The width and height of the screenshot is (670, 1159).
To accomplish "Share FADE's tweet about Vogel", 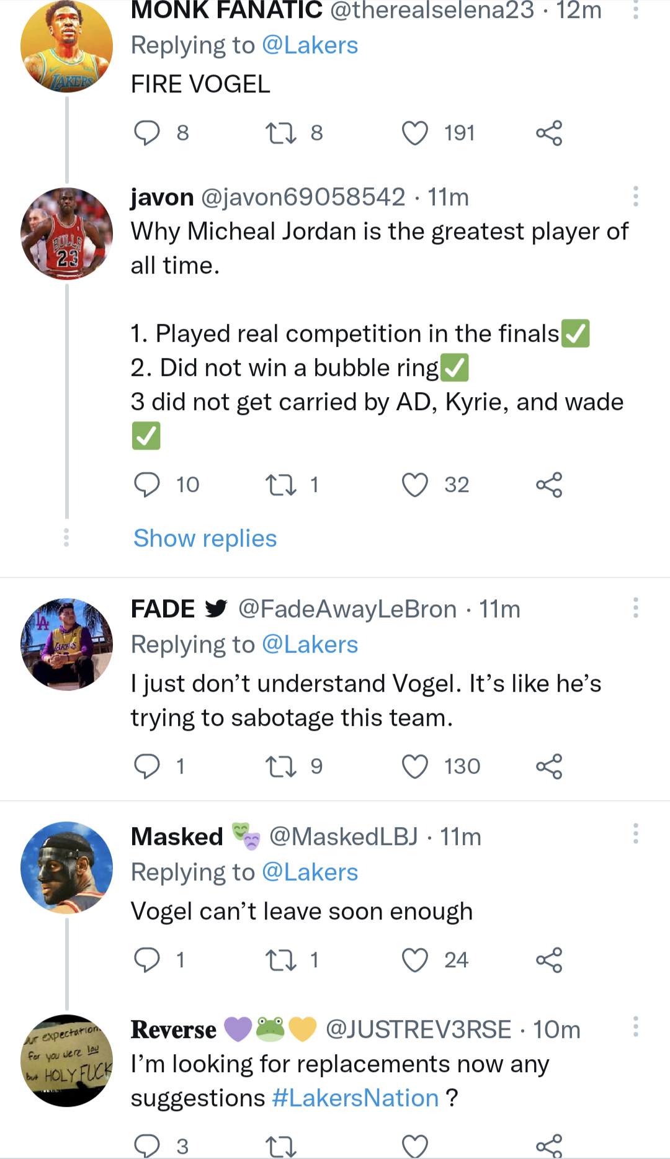I will pos(549,766).
